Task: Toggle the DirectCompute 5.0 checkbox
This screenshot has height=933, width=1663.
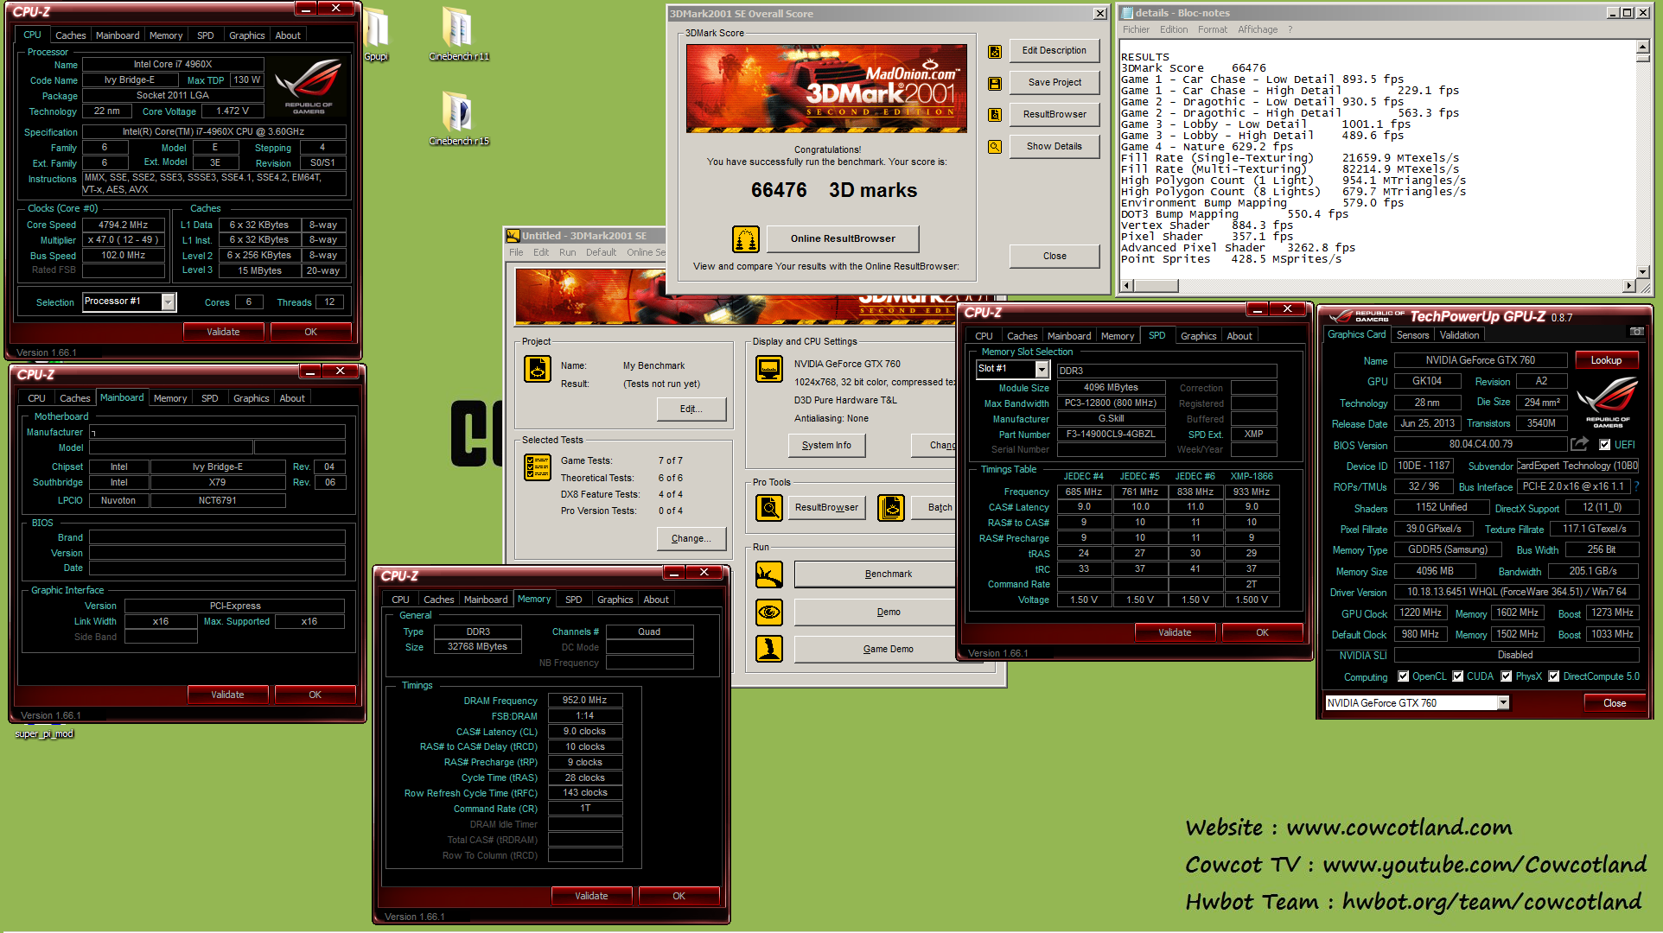Action: coord(1554,676)
